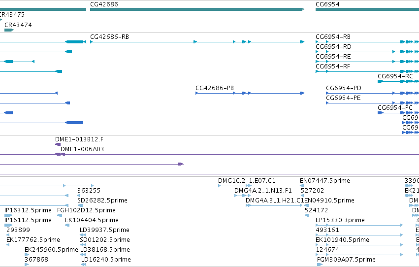
Task: Select the SD01202.5prime EST label
Action: click(105, 240)
